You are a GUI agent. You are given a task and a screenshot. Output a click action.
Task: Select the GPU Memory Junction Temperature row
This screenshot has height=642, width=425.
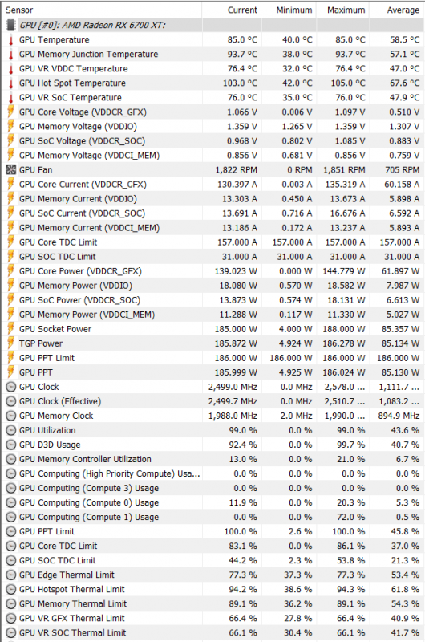click(212, 54)
